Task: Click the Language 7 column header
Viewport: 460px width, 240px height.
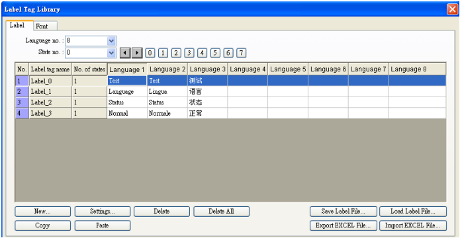Action: coord(368,69)
